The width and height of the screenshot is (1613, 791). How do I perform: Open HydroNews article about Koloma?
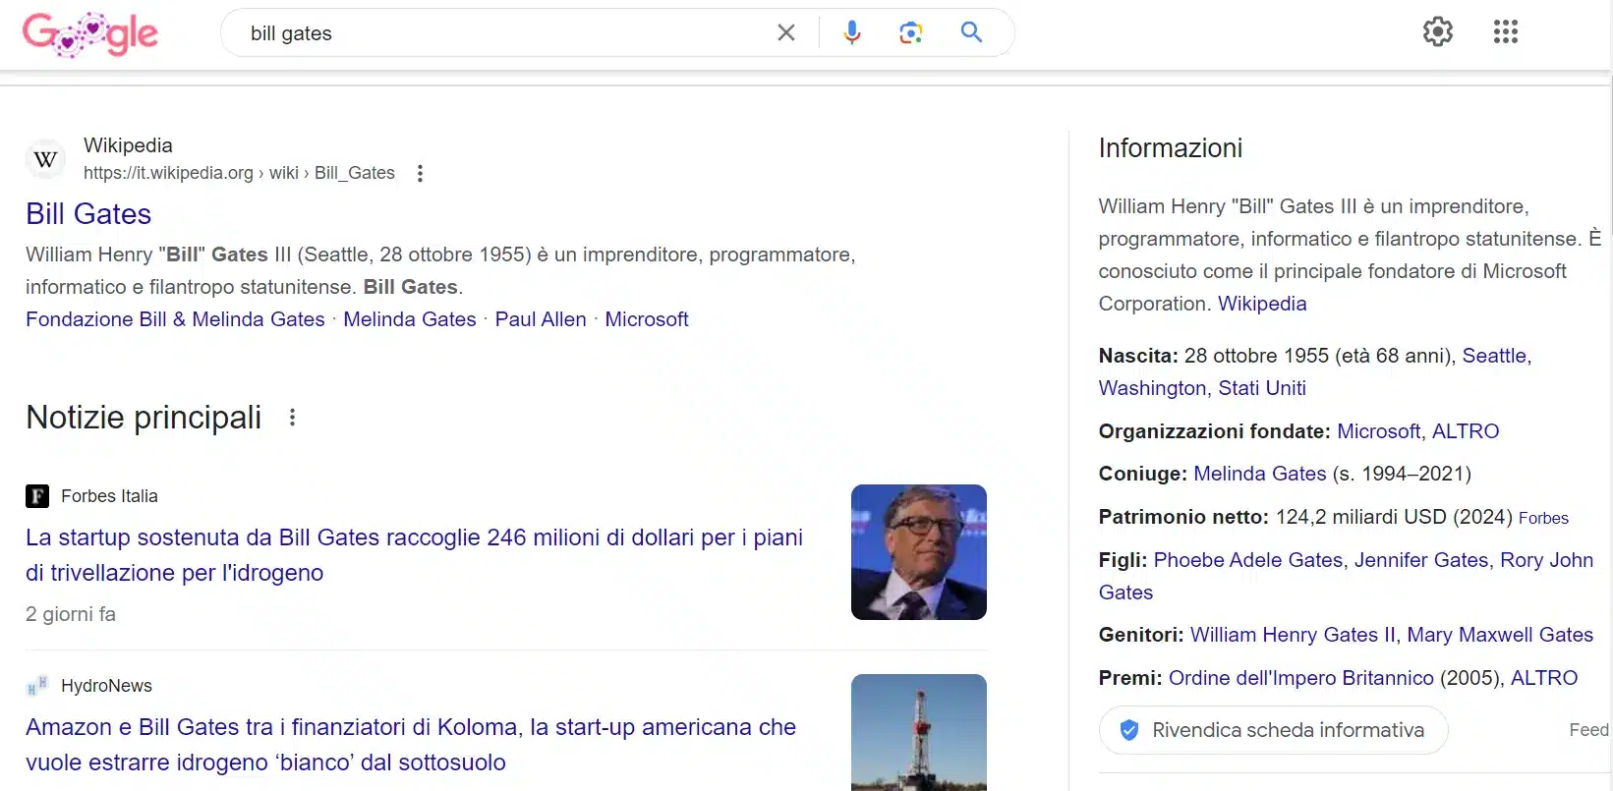411,745
